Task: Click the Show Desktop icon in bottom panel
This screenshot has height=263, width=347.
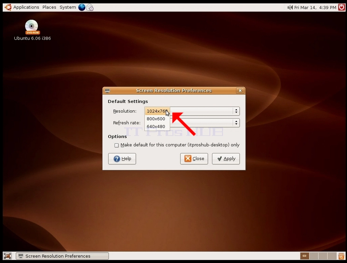Action: pos(7,256)
